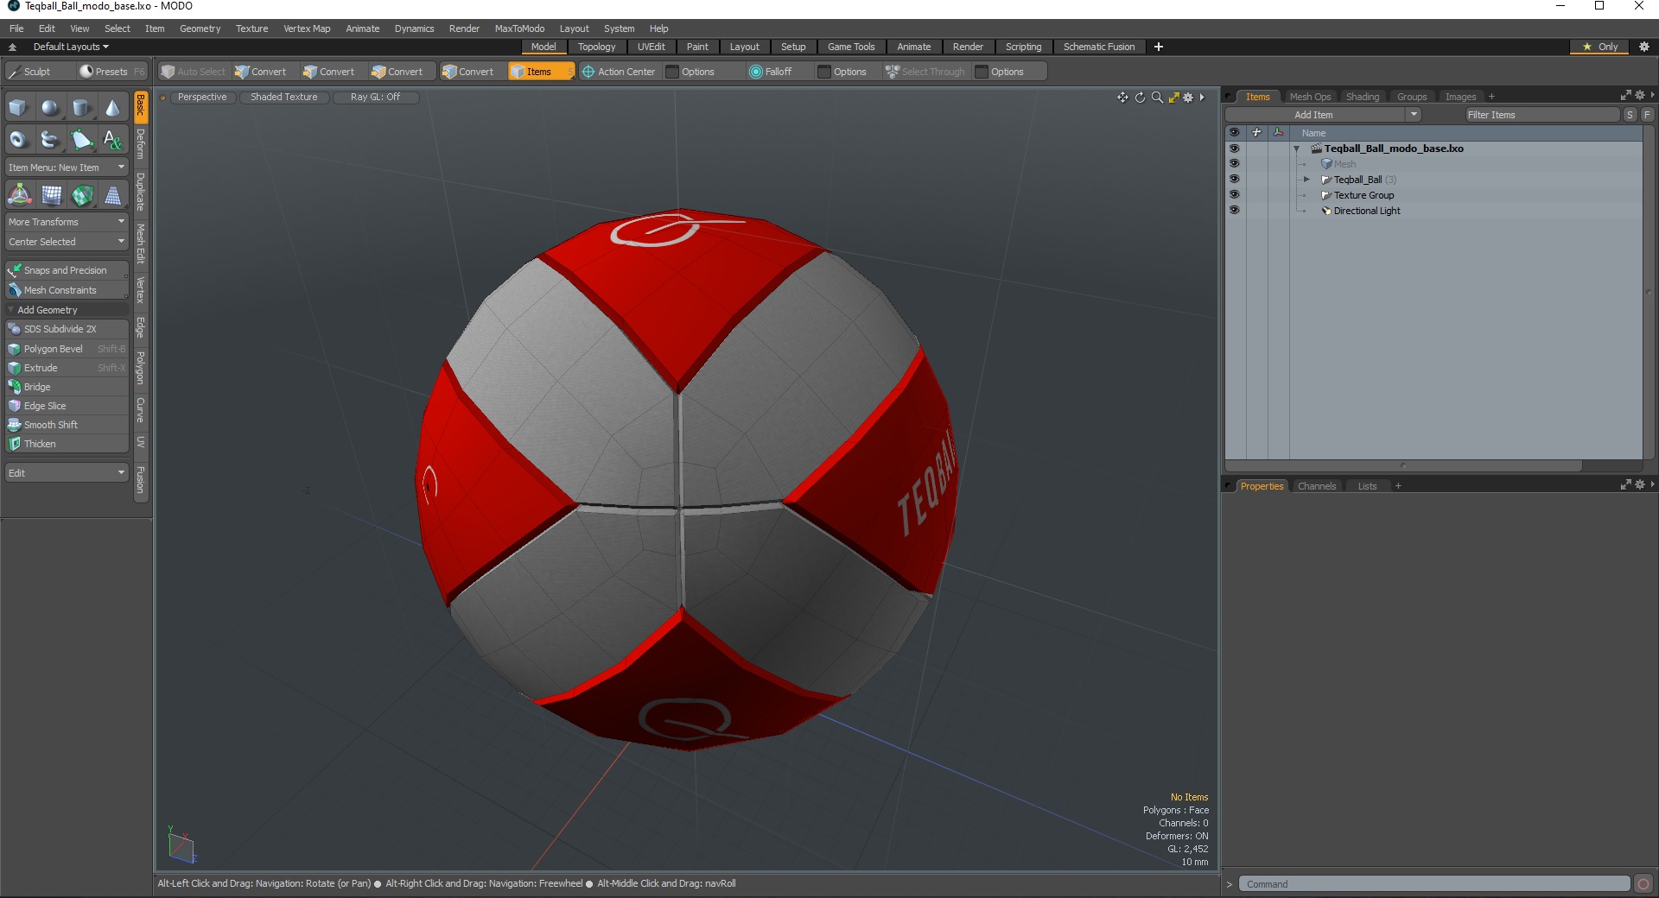Maximize the 3D viewport with the orange arrows icon

(1173, 98)
